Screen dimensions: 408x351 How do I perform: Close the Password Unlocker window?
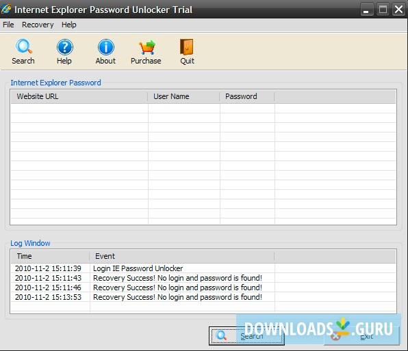tap(398, 10)
